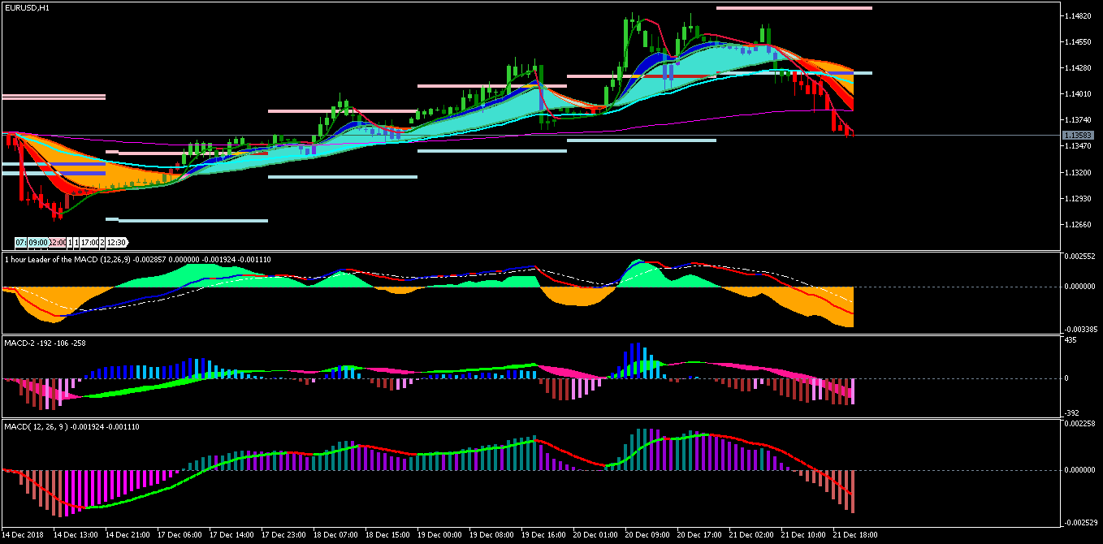Click the pink 12:00 event marker
Image resolution: width=1103 pixels, height=544 pixels.
[58, 242]
